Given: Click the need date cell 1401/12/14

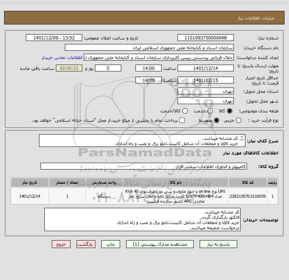Looking at the screenshot, I should (x=30, y=196).
